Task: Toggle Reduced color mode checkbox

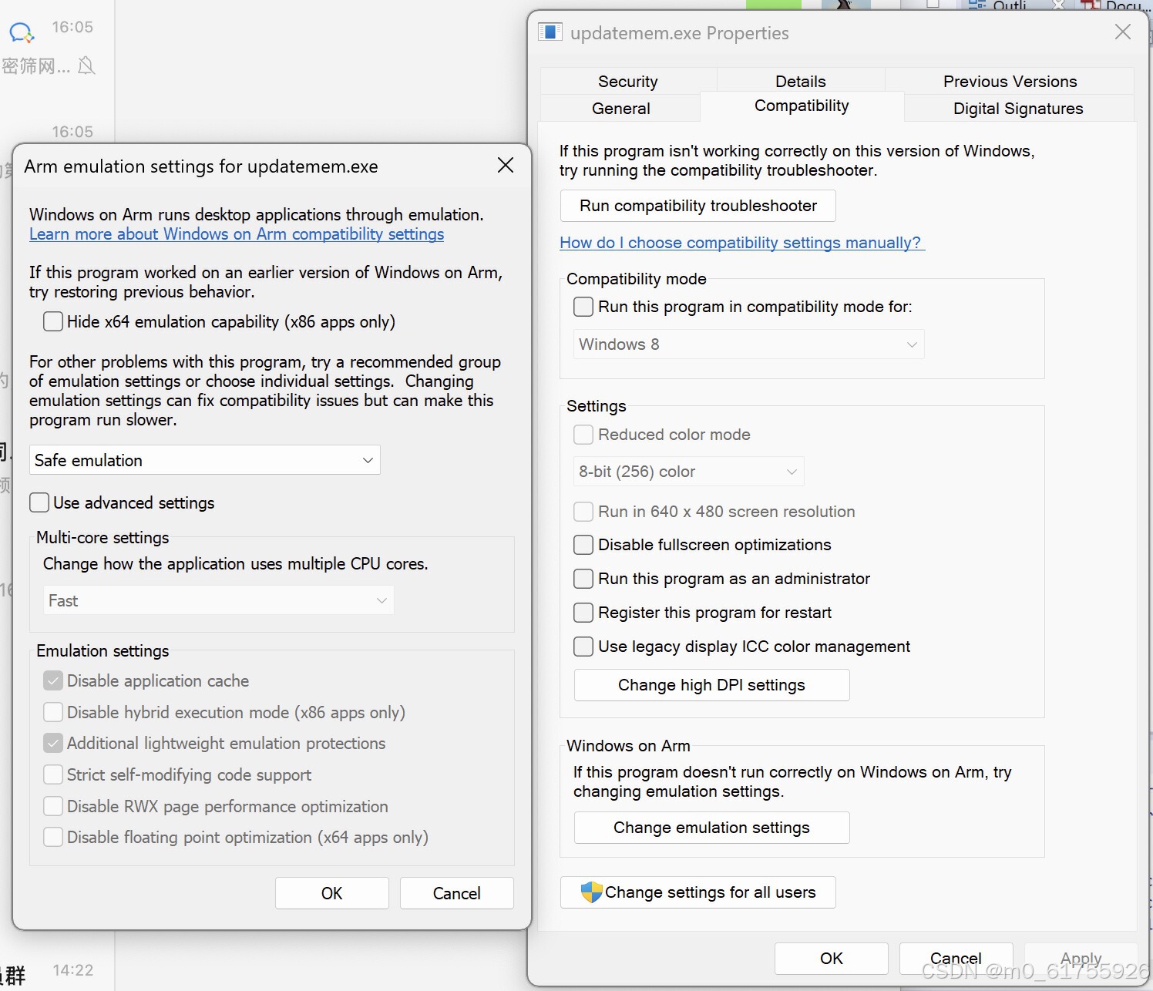Action: (583, 435)
